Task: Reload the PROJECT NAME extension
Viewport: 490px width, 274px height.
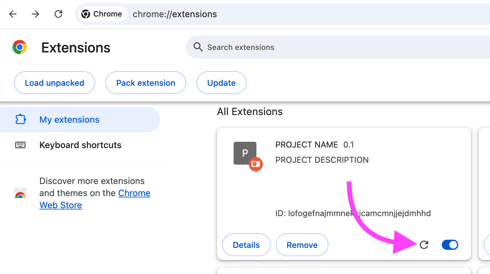Action: point(424,245)
